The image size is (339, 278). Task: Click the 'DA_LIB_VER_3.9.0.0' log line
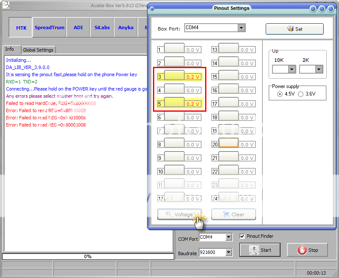pos(28,67)
